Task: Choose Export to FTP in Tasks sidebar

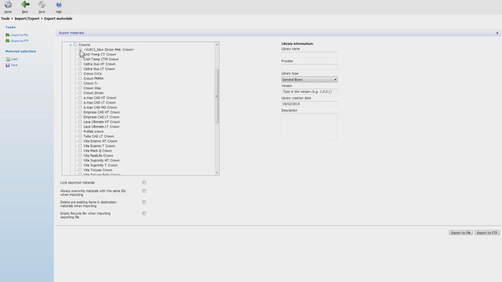Action: 20,41
